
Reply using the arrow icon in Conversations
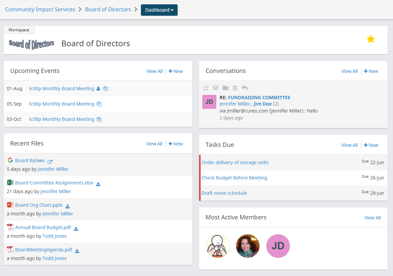[x=245, y=88]
